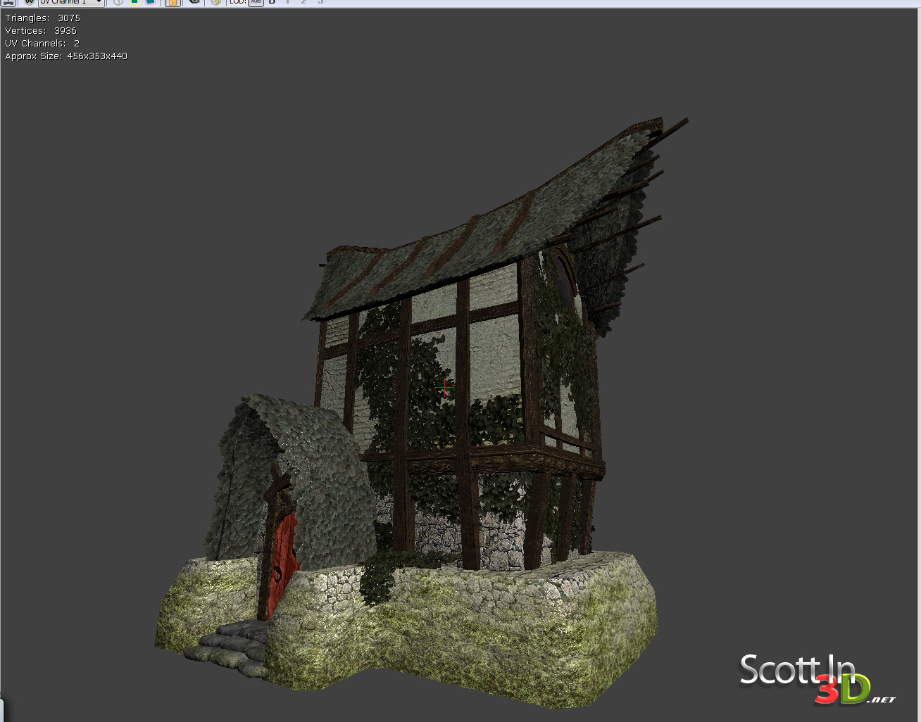Image resolution: width=921 pixels, height=722 pixels.
Task: Click the Approx Size: 456x353x440 readout
Action: pyautogui.click(x=66, y=56)
